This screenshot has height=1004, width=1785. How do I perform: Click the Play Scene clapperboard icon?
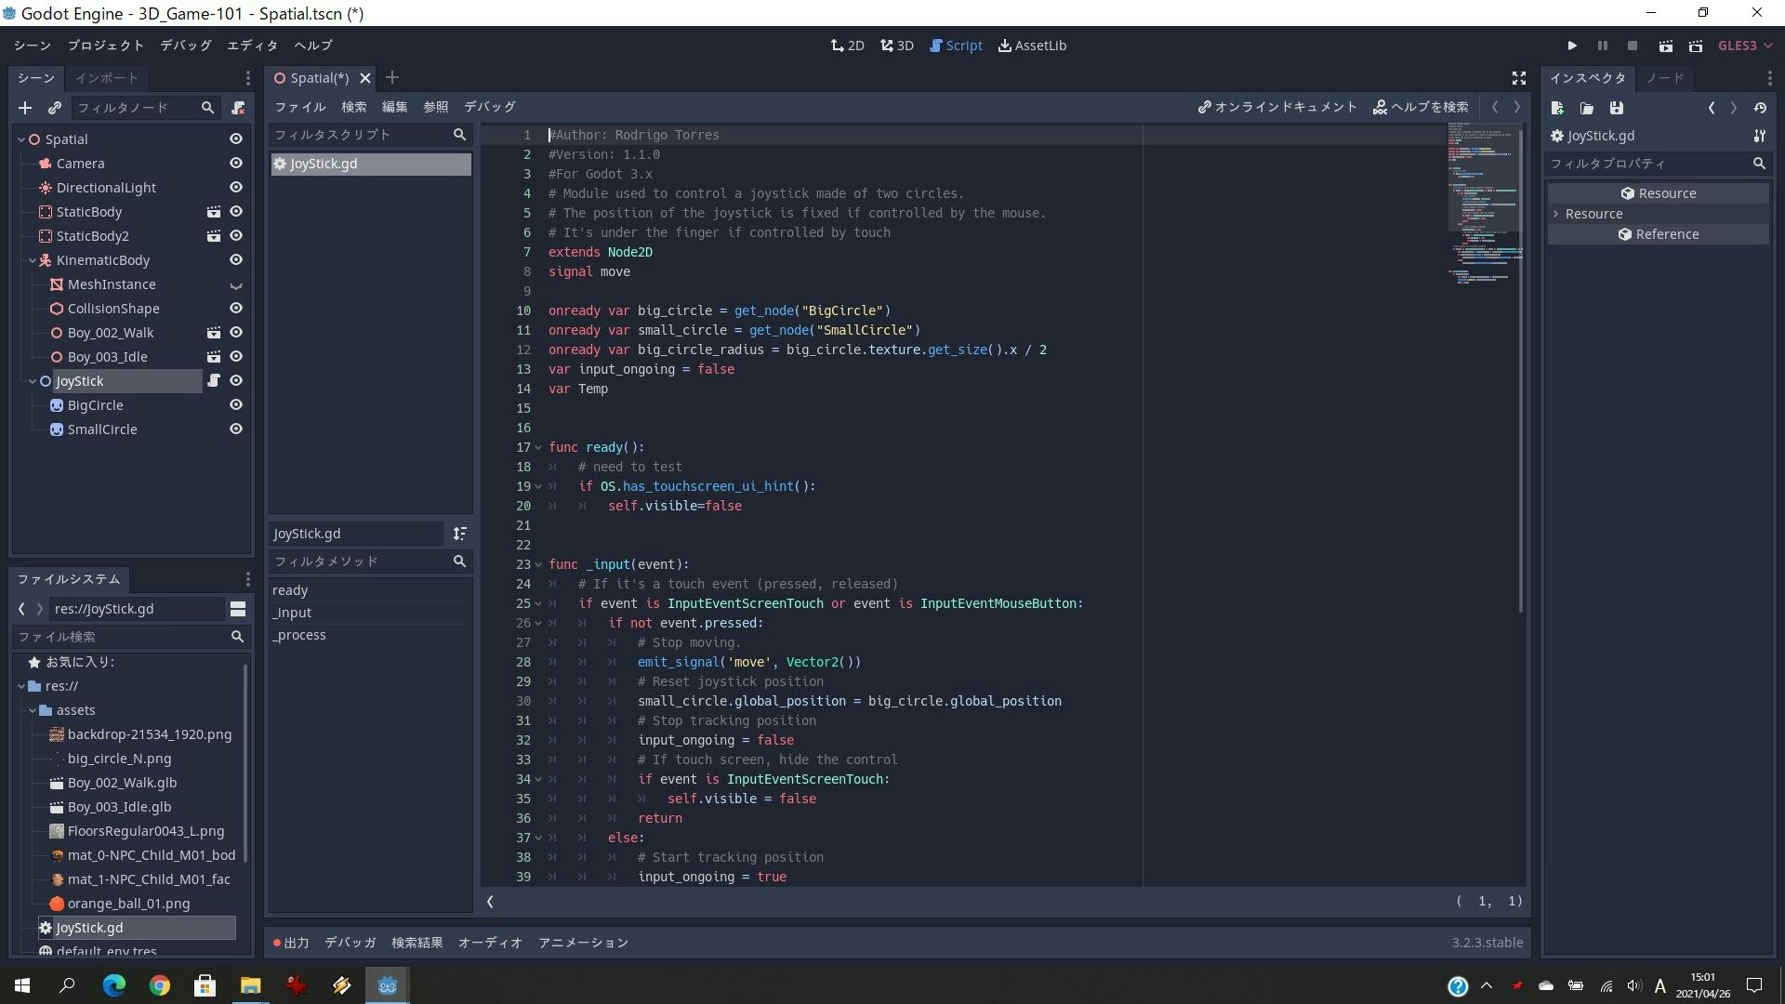tap(1666, 46)
